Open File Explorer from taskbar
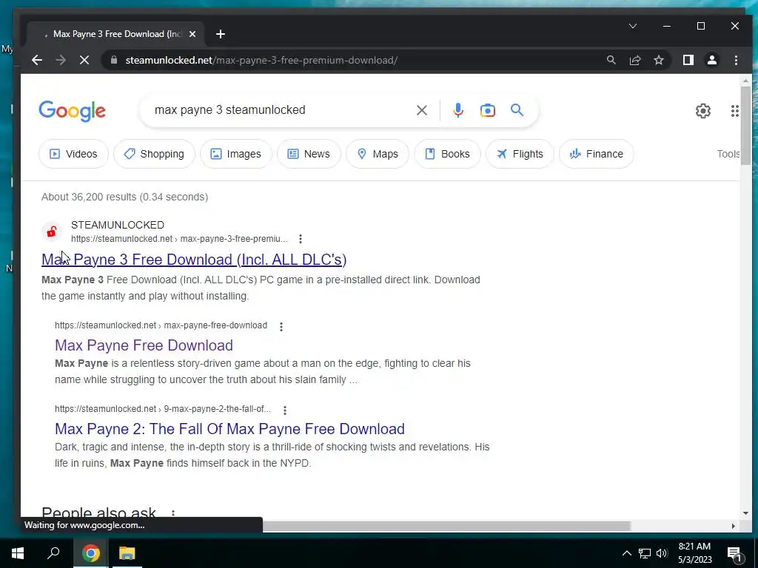Viewport: 758px width, 568px height. 127,553
